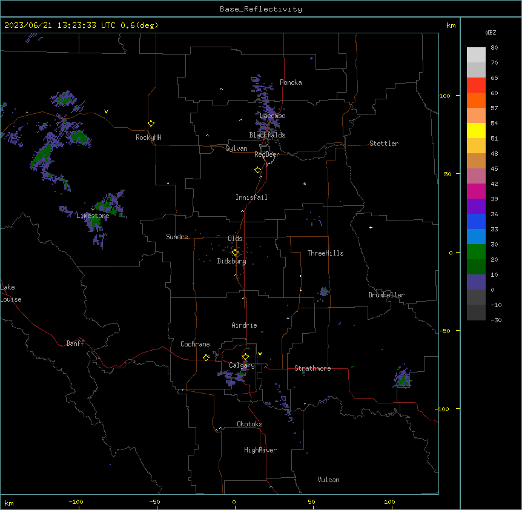
Task: Click the yellow V marker east of Calgary
Action: (260, 354)
